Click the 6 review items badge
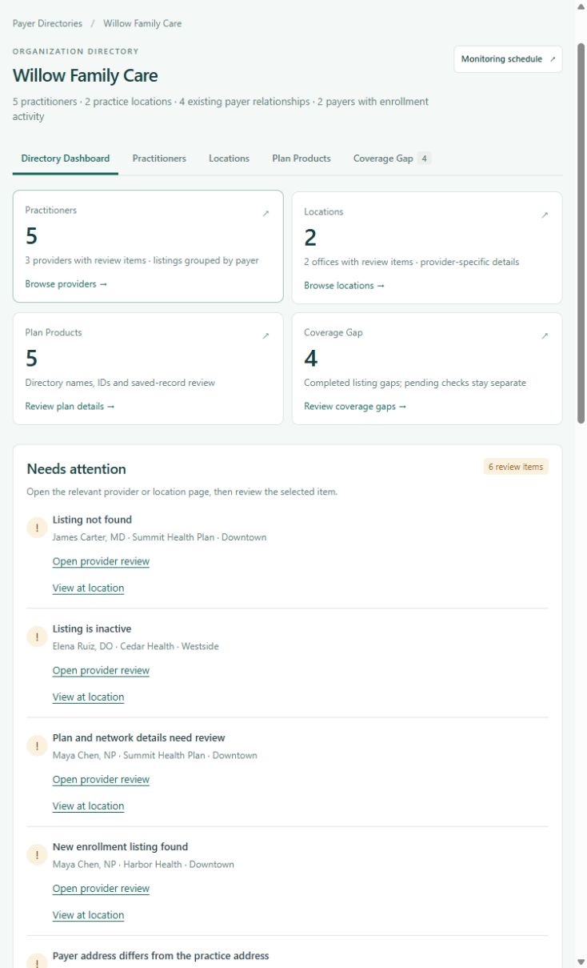The width and height of the screenshot is (587, 968). point(516,467)
